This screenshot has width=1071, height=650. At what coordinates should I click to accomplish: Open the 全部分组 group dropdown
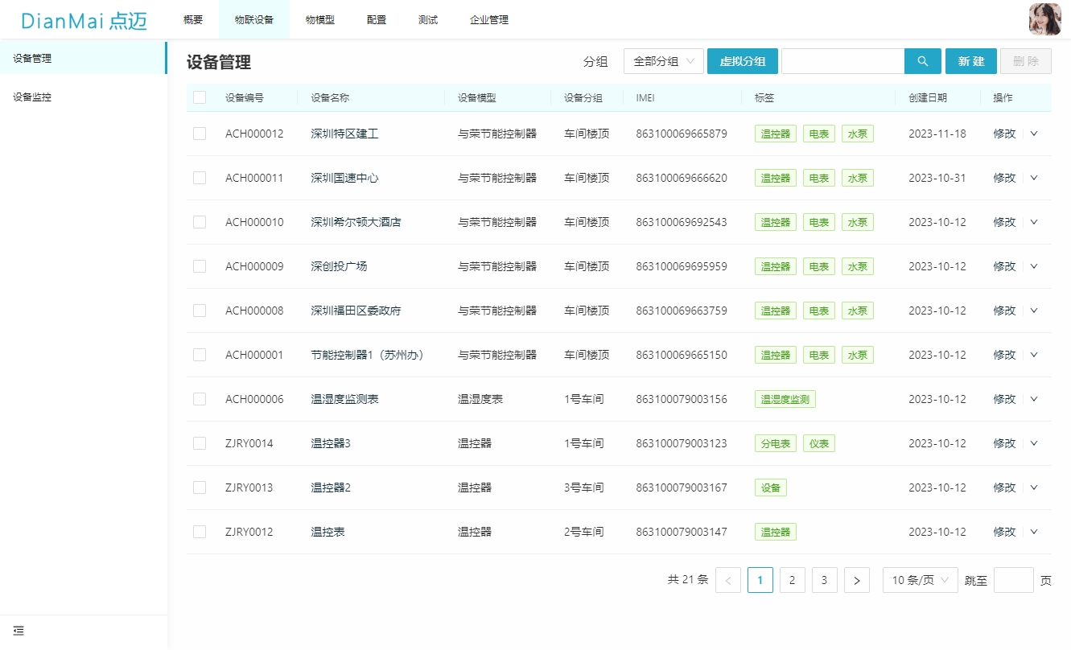pyautogui.click(x=663, y=61)
